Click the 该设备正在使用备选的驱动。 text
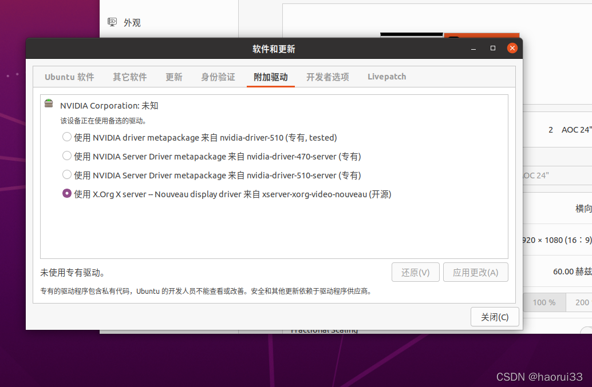Screen dimensions: 592x387 coord(103,121)
